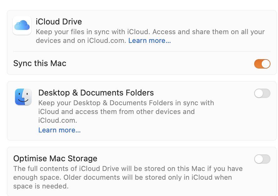Click the "Optimise Mac Storage" heading
The height and width of the screenshot is (196, 278).
point(55,158)
